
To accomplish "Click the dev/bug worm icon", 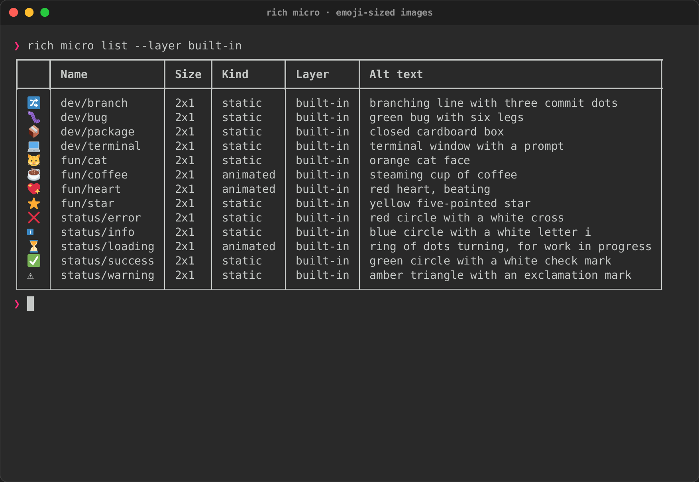I will point(34,117).
